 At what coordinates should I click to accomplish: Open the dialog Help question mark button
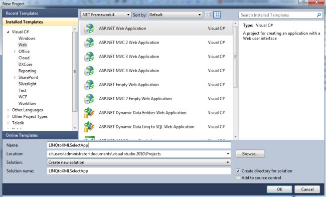(304, 3)
